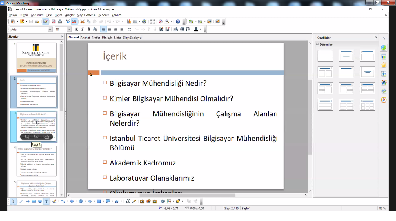
Task: Justify the paragraph text
Action: (122, 29)
